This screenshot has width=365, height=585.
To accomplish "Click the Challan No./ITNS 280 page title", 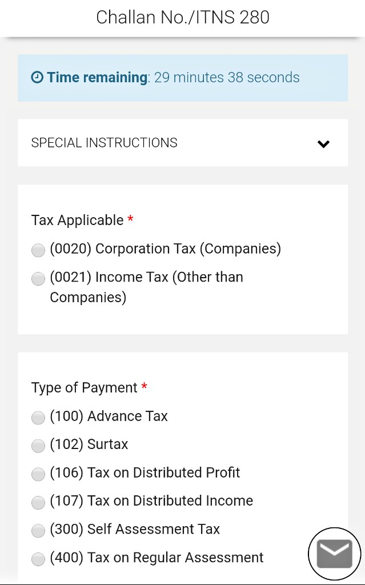I will pyautogui.click(x=183, y=17).
